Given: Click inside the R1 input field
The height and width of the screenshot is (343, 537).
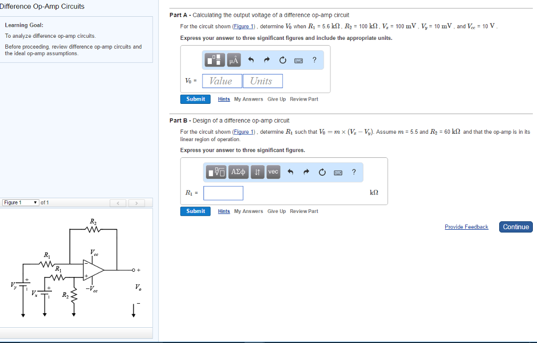Looking at the screenshot, I should [223, 193].
